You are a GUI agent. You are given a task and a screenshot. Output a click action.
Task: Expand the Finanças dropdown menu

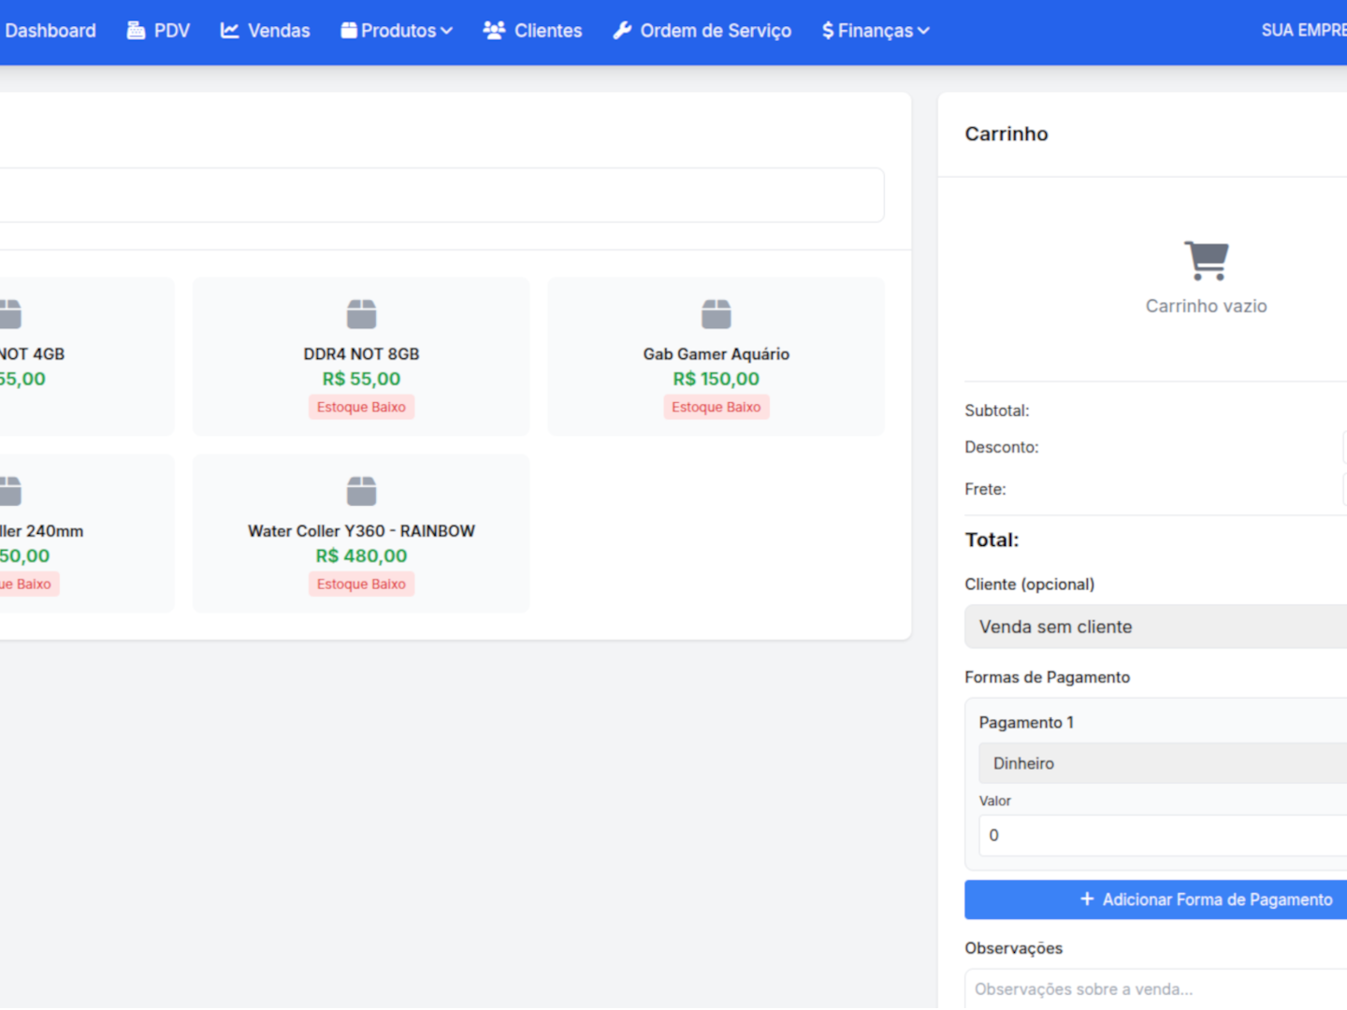click(876, 31)
